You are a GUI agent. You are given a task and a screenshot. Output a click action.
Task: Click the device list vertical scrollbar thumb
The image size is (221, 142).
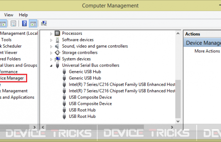[x=178, y=99]
